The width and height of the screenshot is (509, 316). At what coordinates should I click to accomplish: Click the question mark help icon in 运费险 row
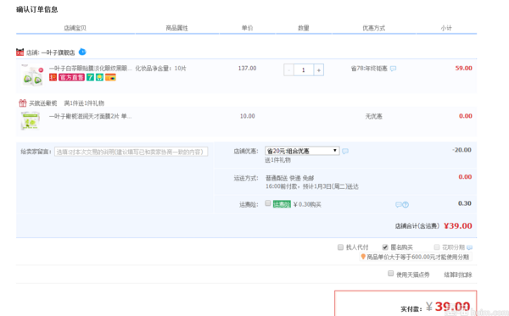tap(406, 204)
